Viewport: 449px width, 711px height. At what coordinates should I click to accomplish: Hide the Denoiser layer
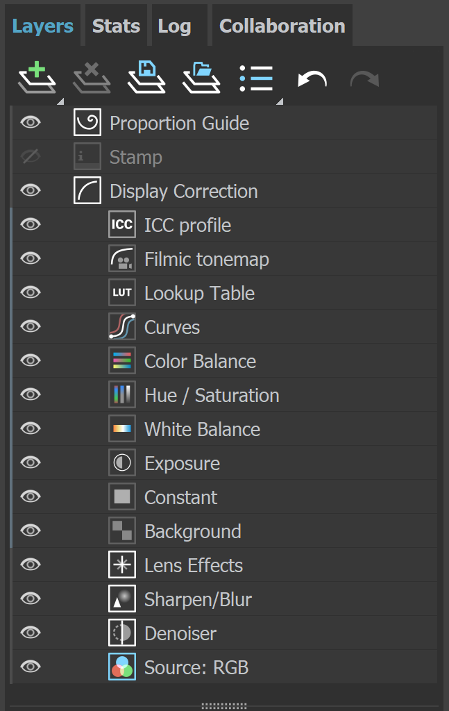click(x=29, y=633)
